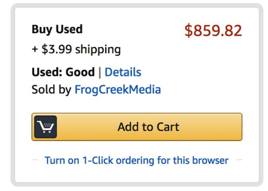Open the Details link for item condition

pos(123,72)
